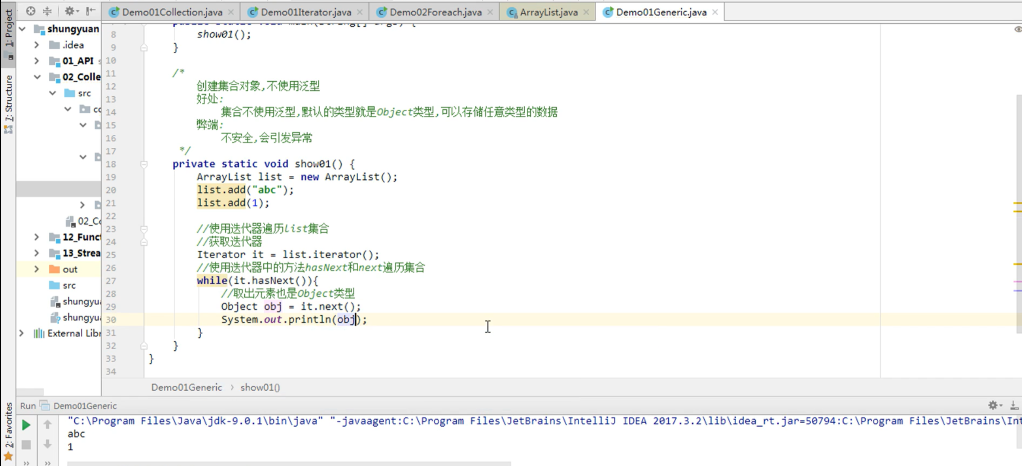Close the ArrayList.java tab
The height and width of the screenshot is (466, 1022).
(x=586, y=12)
